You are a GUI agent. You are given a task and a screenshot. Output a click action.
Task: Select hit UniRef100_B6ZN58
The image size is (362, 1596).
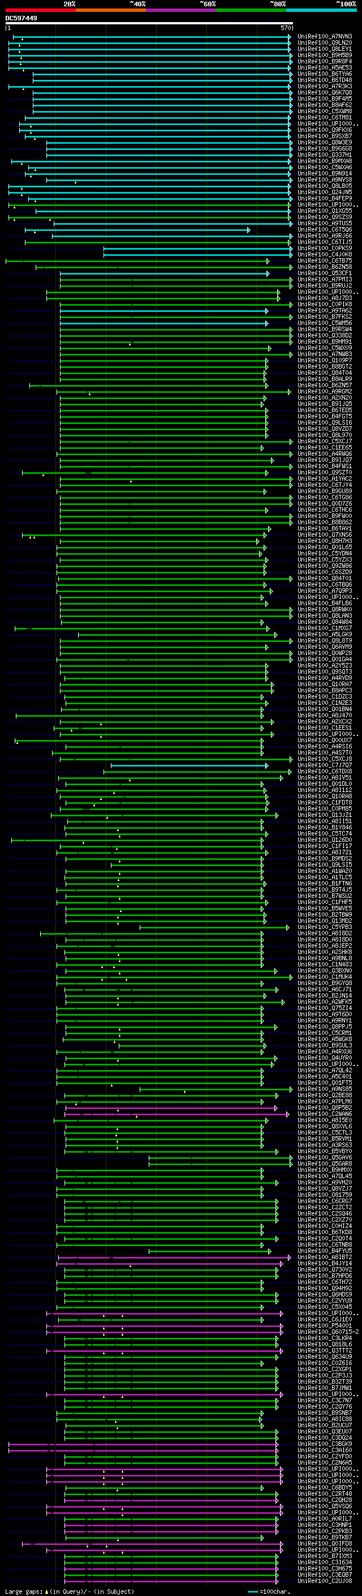click(x=325, y=267)
